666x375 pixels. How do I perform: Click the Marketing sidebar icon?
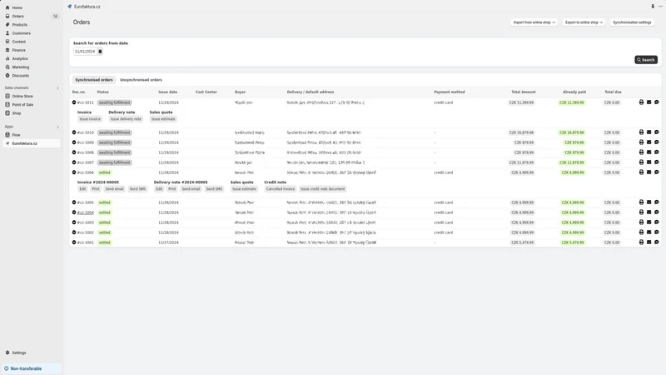click(7, 67)
